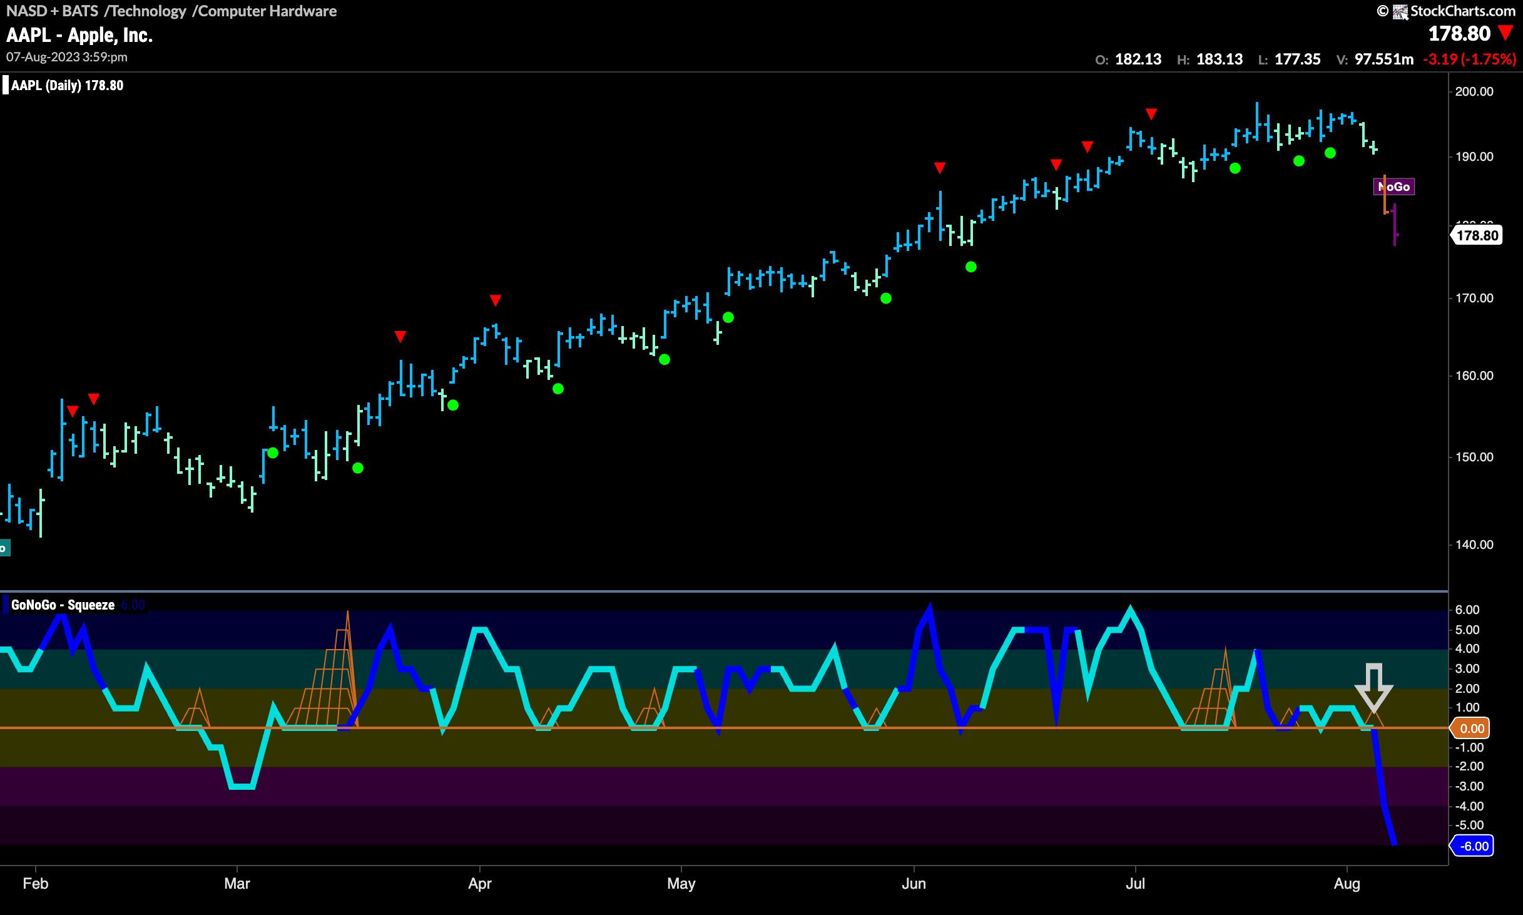Click the low value 177.35
The height and width of the screenshot is (915, 1523).
pyautogui.click(x=1298, y=59)
